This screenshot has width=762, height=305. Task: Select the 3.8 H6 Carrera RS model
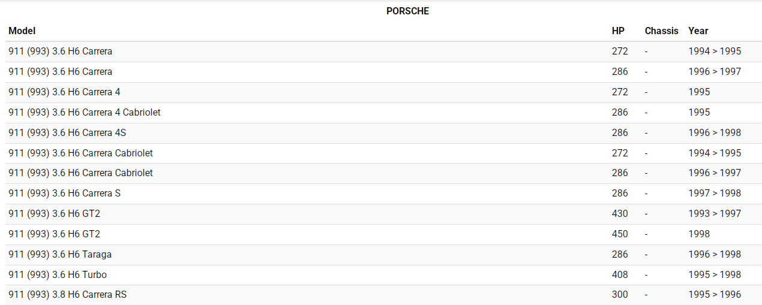(x=68, y=295)
